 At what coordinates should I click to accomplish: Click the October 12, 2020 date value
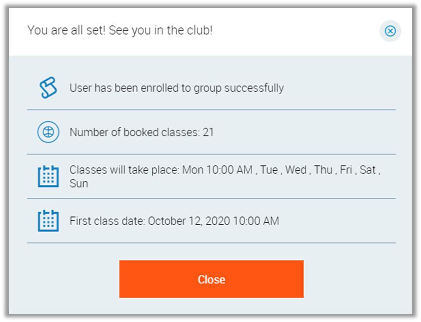click(213, 221)
